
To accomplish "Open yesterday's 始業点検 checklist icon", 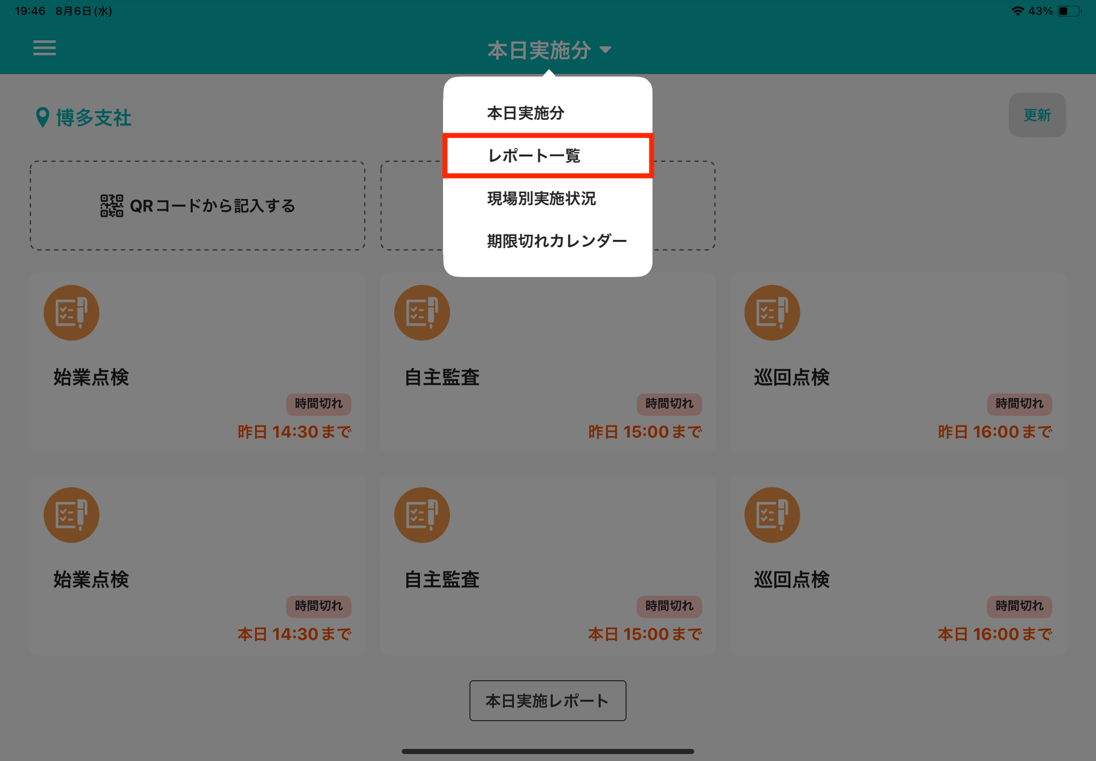I will (x=72, y=313).
